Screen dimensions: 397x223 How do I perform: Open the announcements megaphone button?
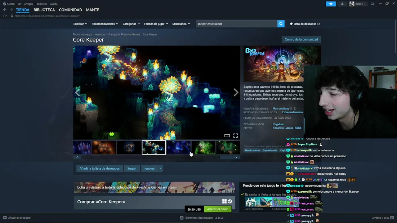(x=331, y=4)
